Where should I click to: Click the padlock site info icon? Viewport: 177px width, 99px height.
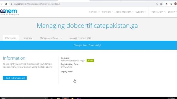[x=11, y=4]
